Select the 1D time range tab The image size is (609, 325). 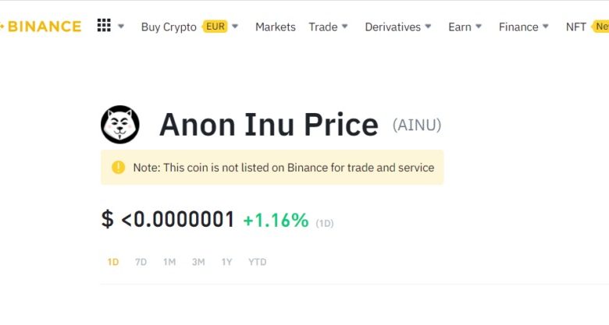pyautogui.click(x=113, y=262)
